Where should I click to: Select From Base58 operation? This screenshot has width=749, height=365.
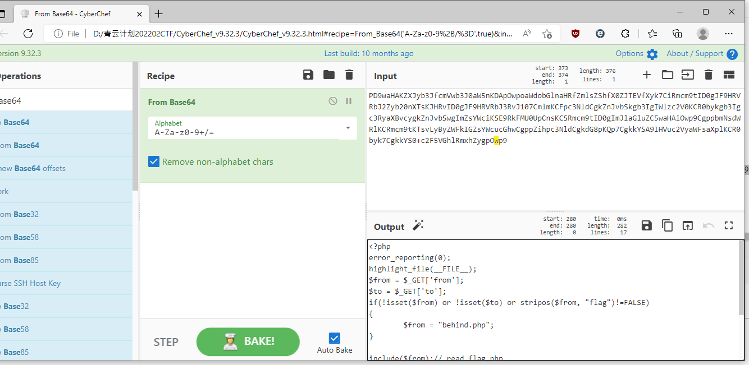coord(66,237)
